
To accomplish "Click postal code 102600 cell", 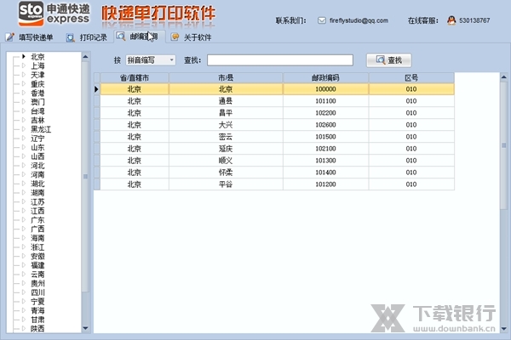I will 325,125.
